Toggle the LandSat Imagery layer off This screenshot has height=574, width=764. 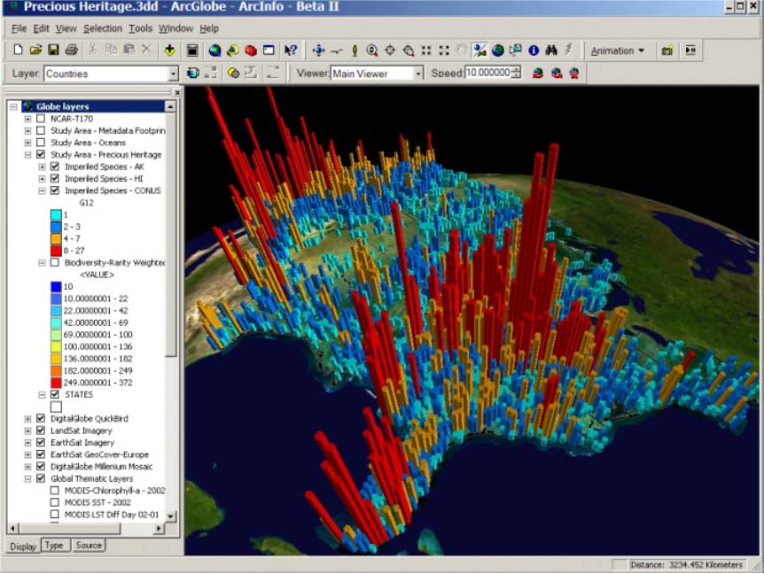pyautogui.click(x=41, y=430)
